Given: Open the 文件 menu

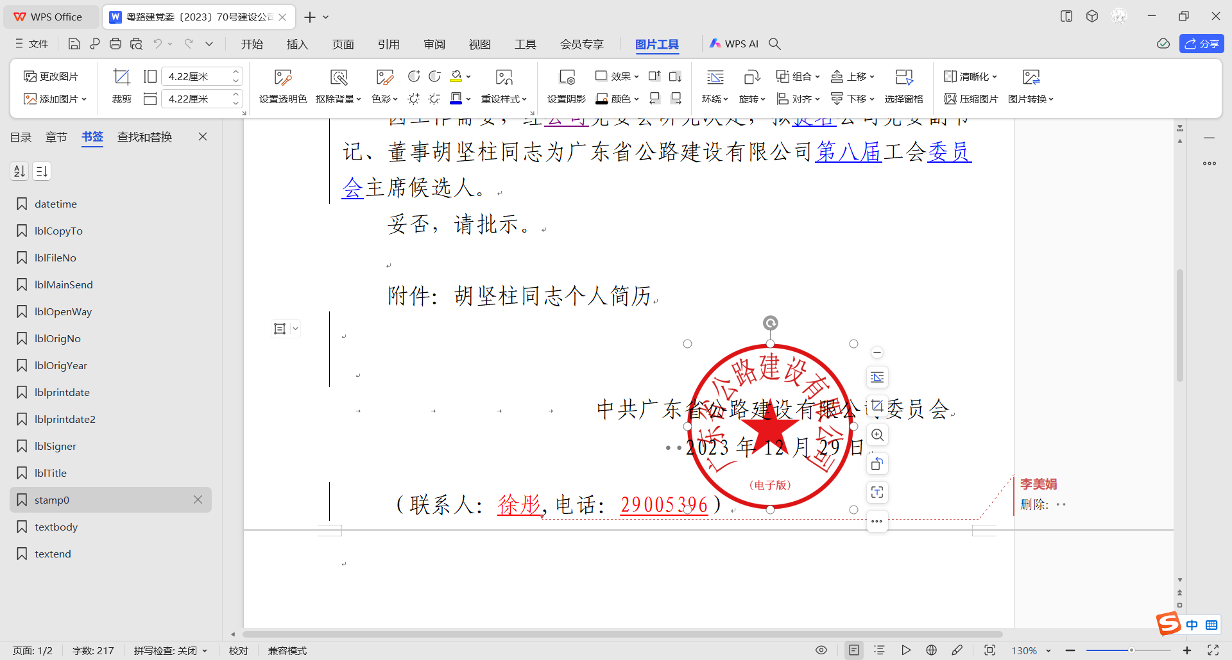Looking at the screenshot, I should click(32, 44).
